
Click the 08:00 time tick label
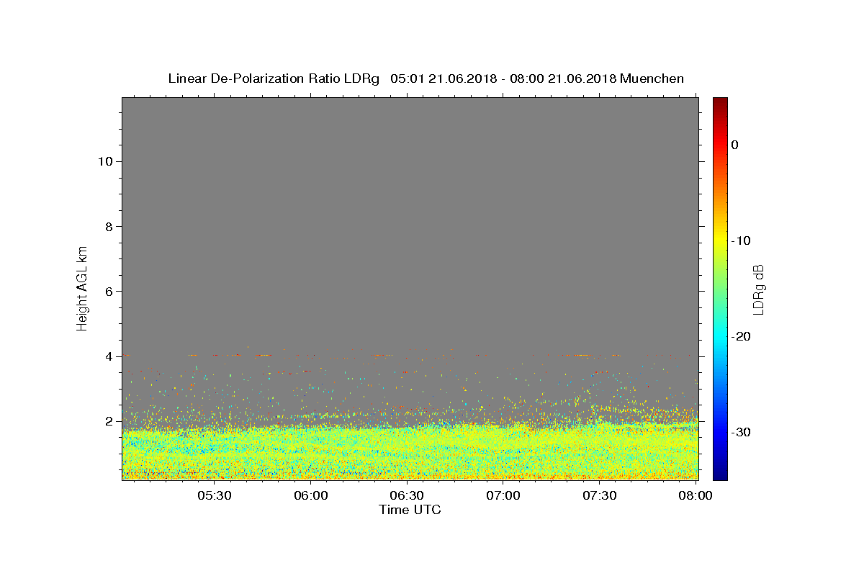[x=696, y=495]
